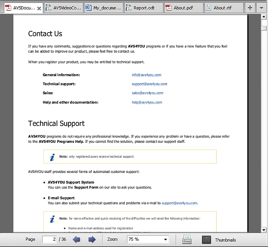This screenshot has height=247, width=268.
Task: Select the About.rtf tab
Action: click(x=224, y=8)
